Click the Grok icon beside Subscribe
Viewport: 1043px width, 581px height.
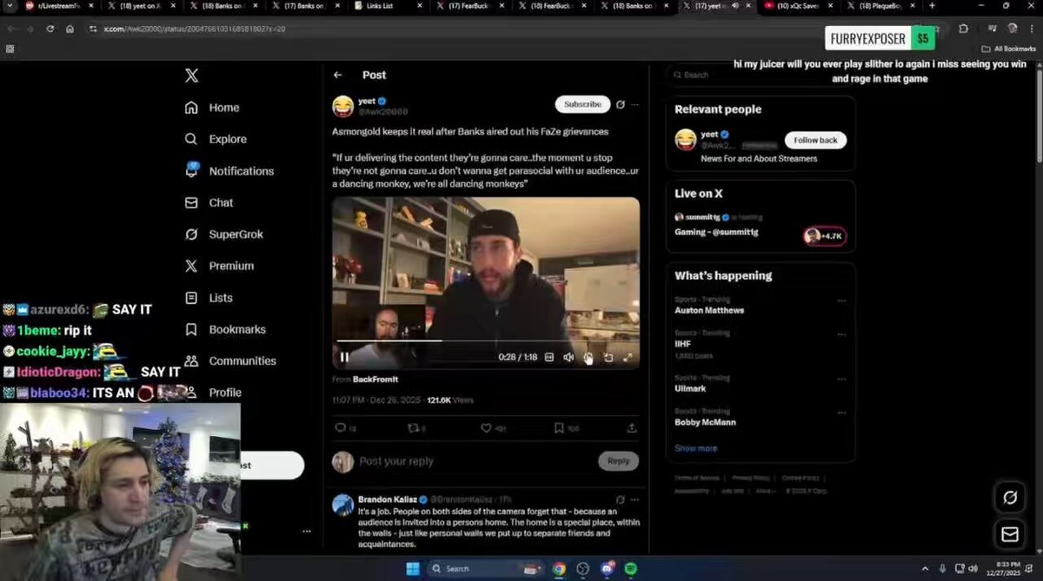(620, 104)
